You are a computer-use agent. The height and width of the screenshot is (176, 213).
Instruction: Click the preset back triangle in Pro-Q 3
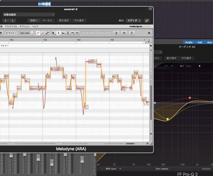click(x=200, y=66)
